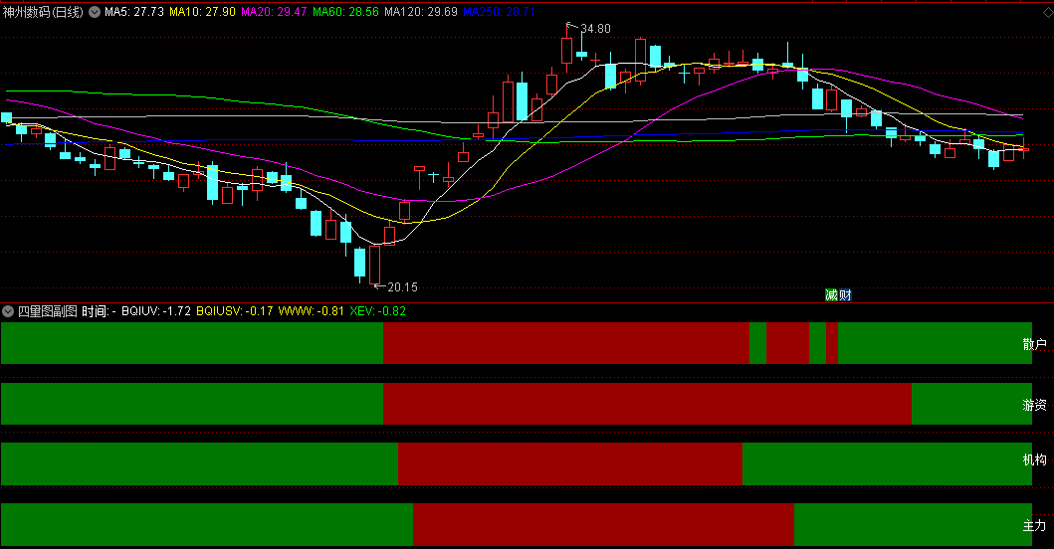This screenshot has width=1054, height=549.
Task: Select the WWW: -0.81 value
Action: pyautogui.click(x=312, y=311)
